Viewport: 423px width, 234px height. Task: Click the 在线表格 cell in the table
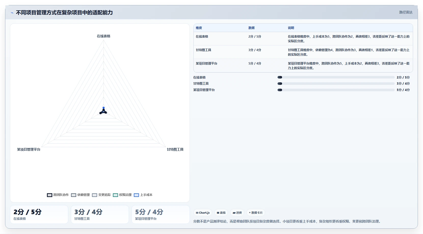coord(202,37)
